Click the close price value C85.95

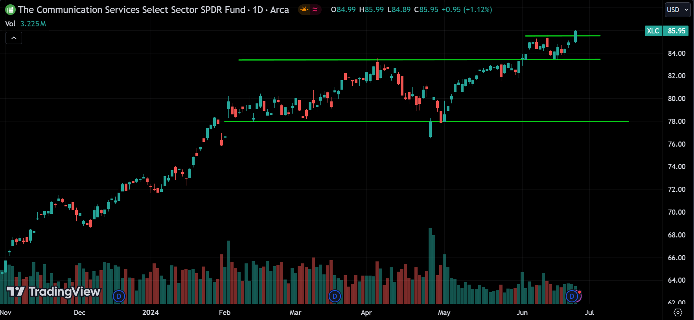[426, 9]
